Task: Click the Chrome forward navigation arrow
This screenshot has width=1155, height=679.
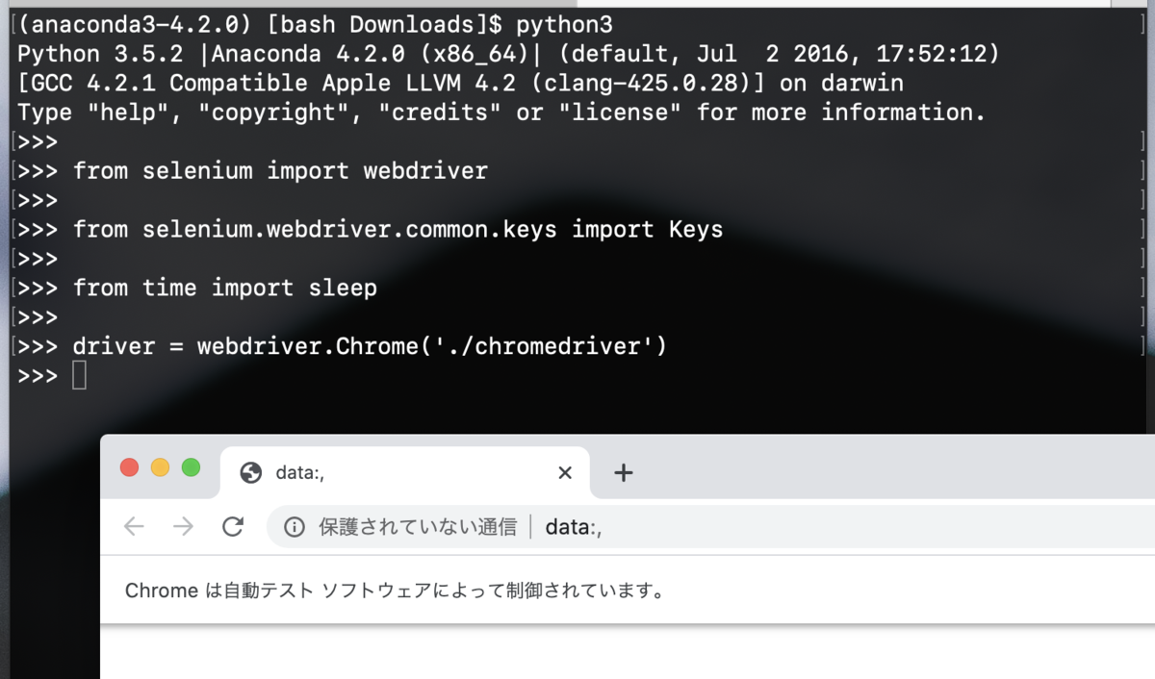Action: point(183,526)
